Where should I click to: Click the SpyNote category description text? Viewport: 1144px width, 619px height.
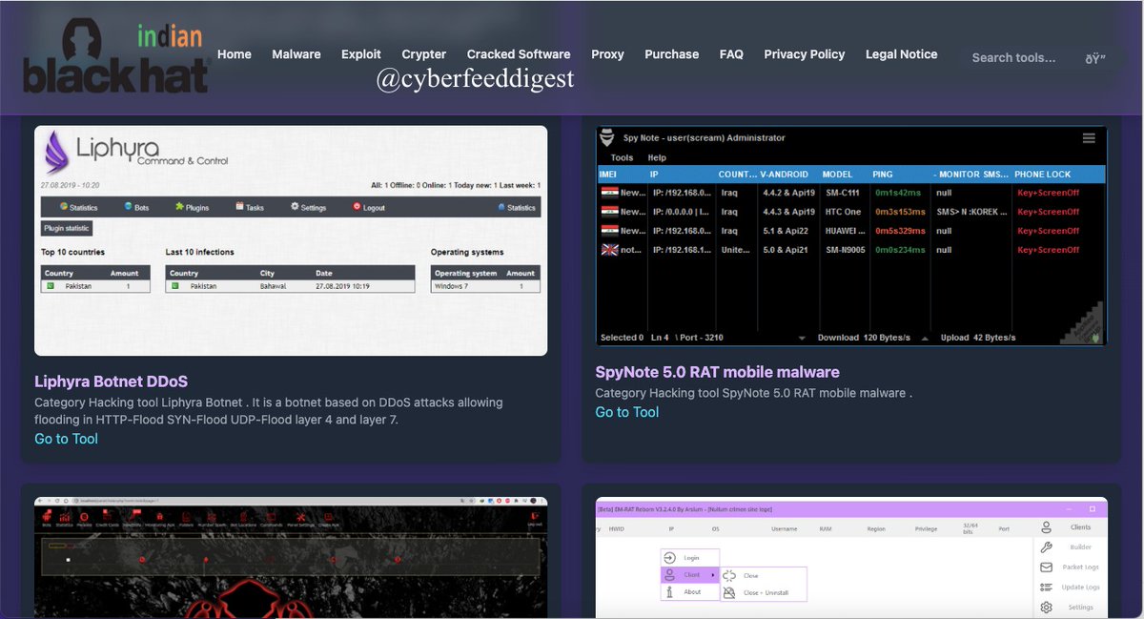click(x=754, y=393)
